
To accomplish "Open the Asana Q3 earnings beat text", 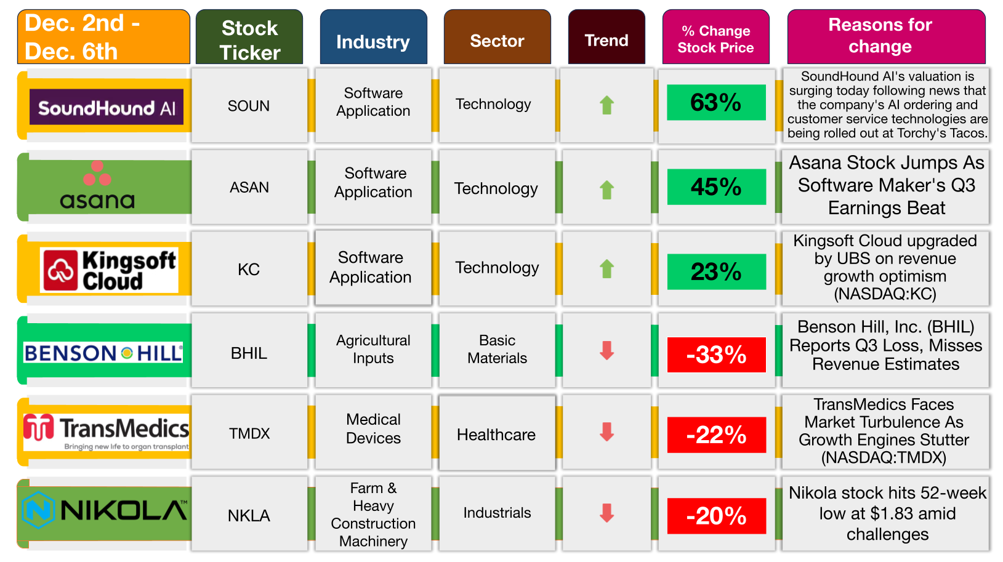I will (887, 185).
